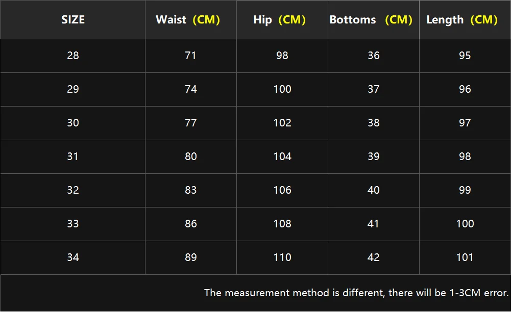
Task: Click length value 100 for size 33
Action: tap(465, 224)
